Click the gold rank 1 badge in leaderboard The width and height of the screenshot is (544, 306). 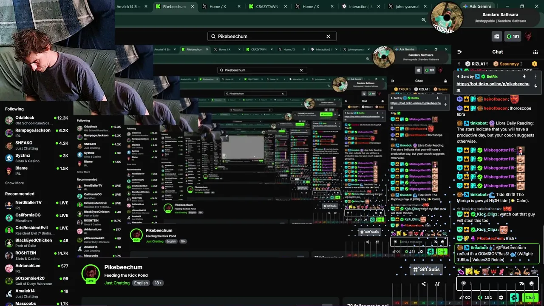[x=535, y=64]
